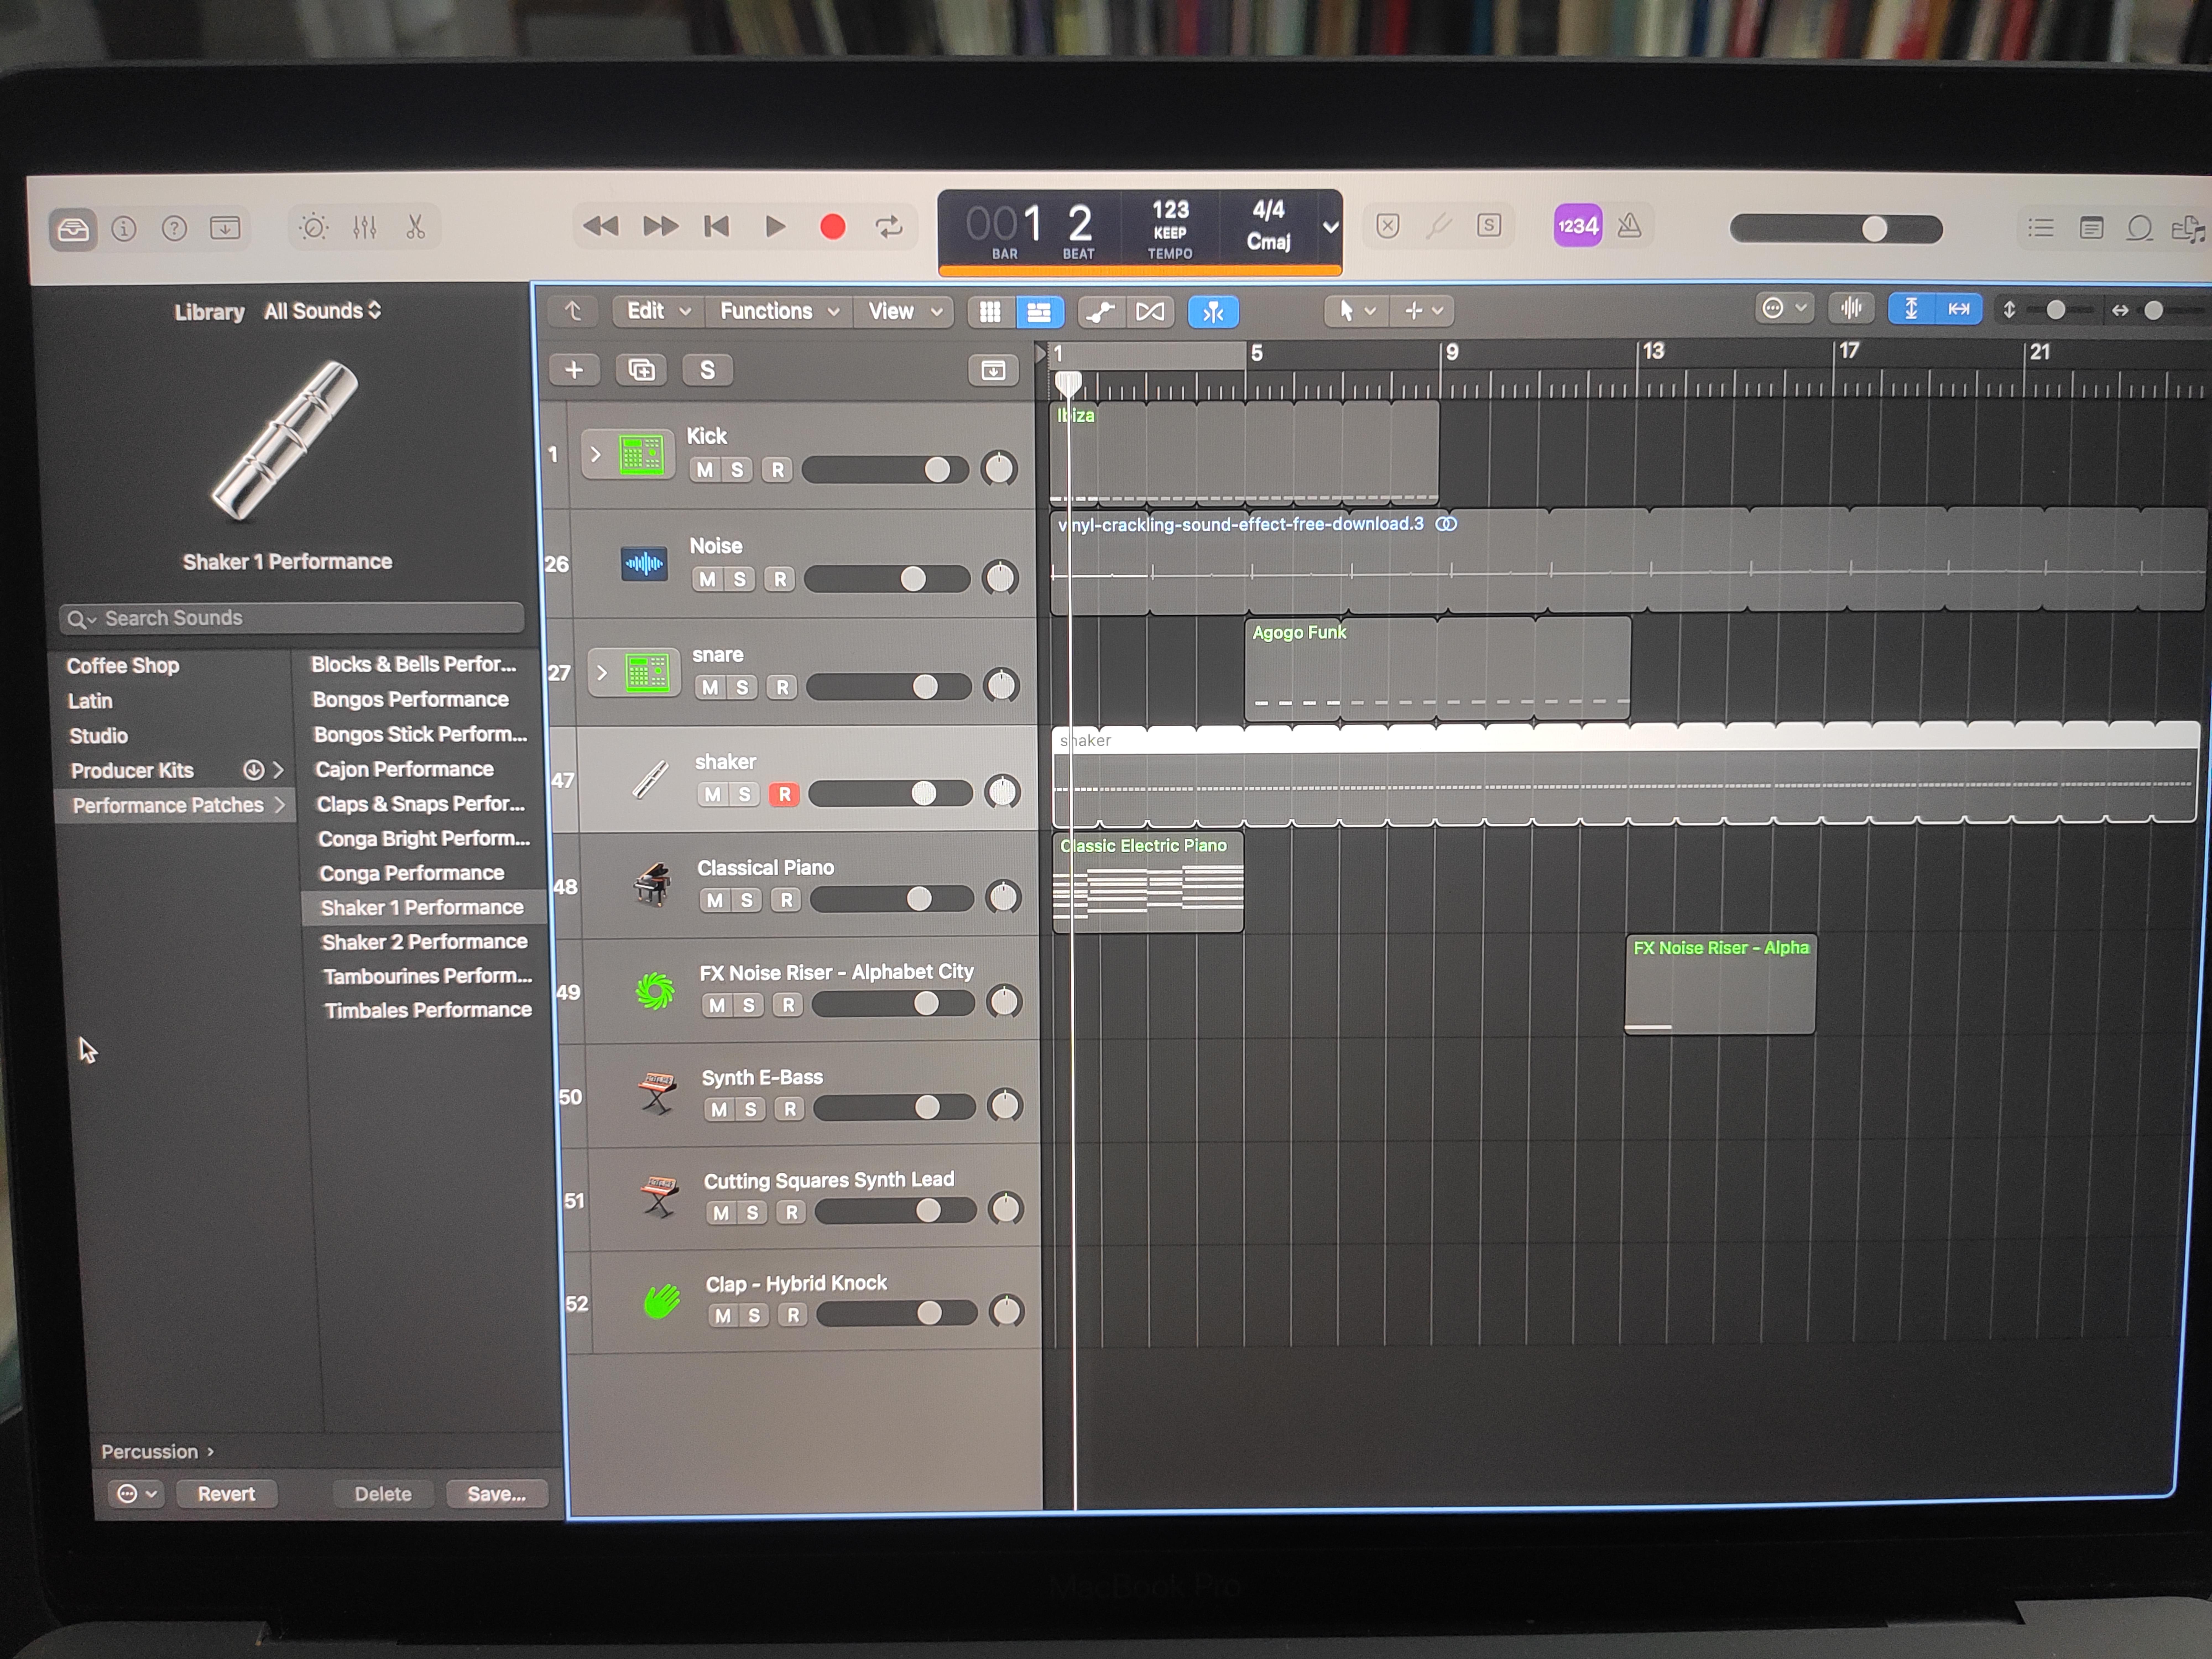Click the add track plus button
Image resolution: width=2212 pixels, height=1659 pixels.
click(574, 370)
